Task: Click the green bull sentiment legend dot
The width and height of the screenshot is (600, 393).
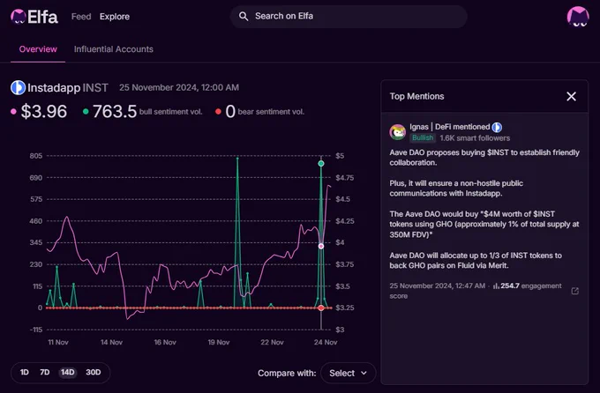Action: (86, 112)
